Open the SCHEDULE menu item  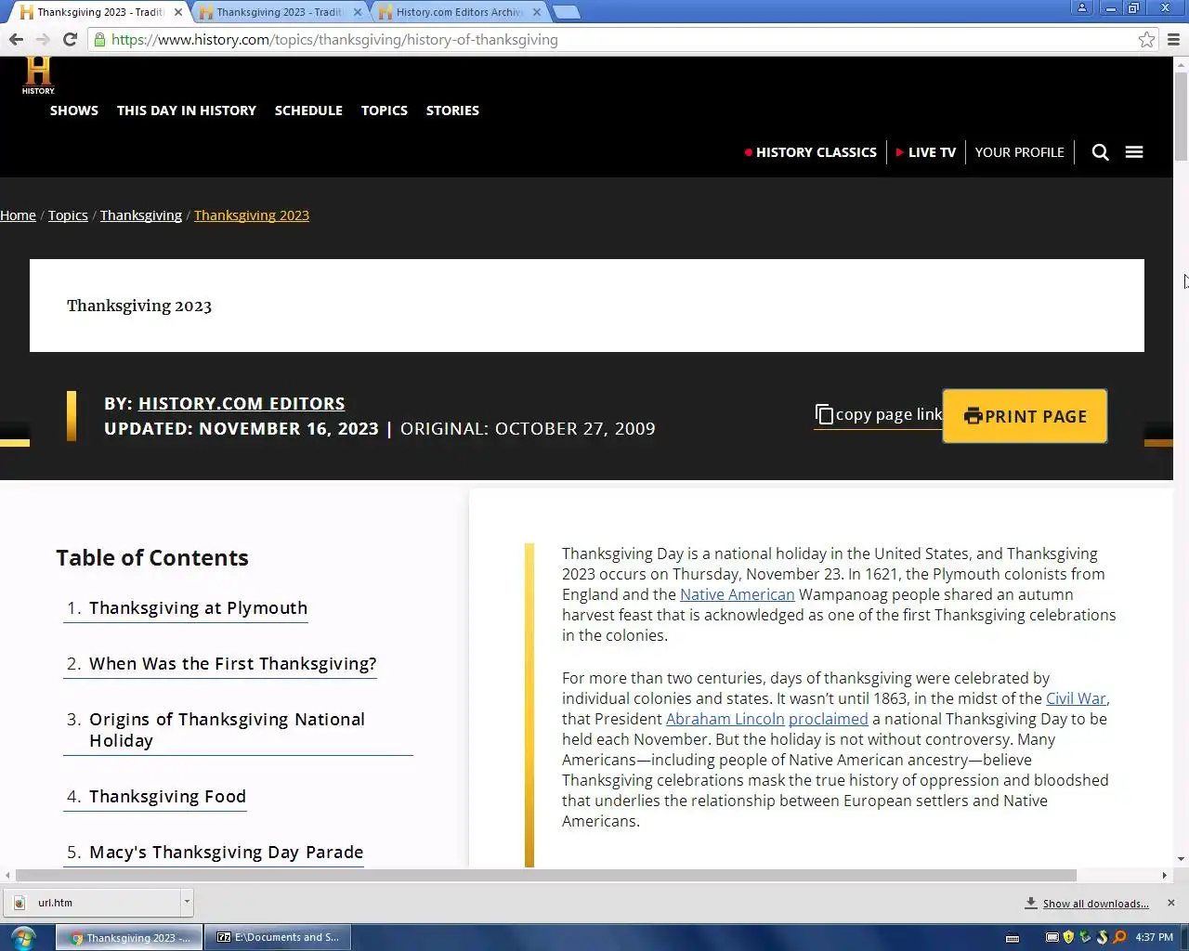(x=308, y=111)
